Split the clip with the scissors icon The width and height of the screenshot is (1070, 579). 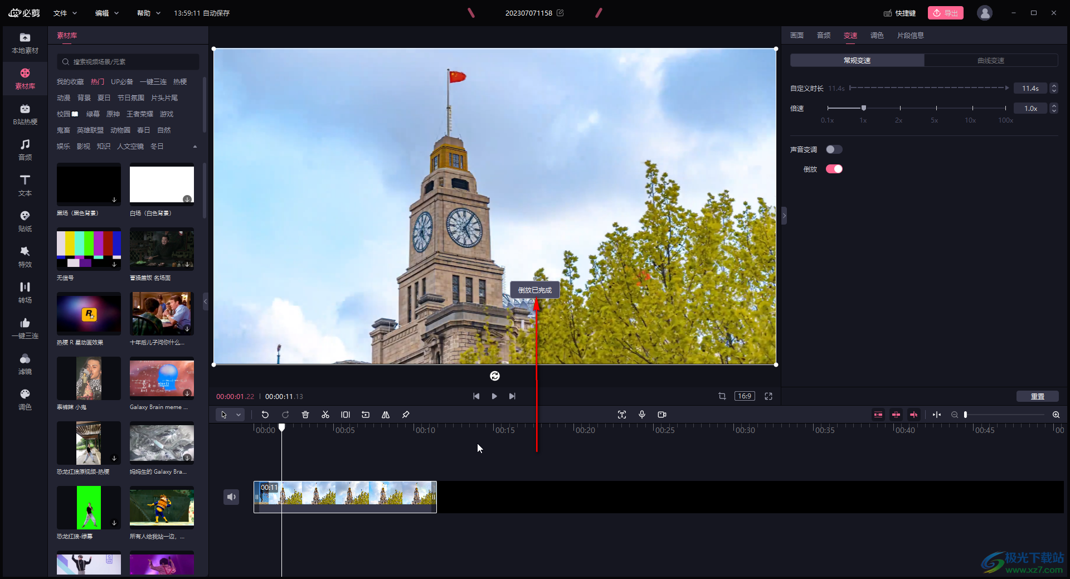[x=325, y=415]
